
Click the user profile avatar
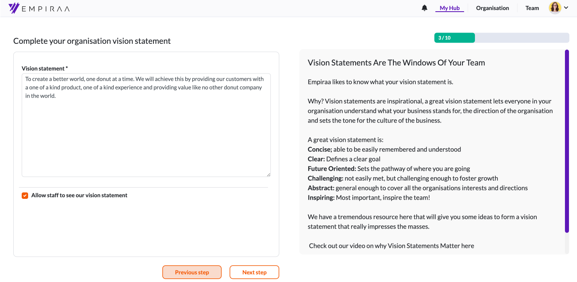click(555, 8)
